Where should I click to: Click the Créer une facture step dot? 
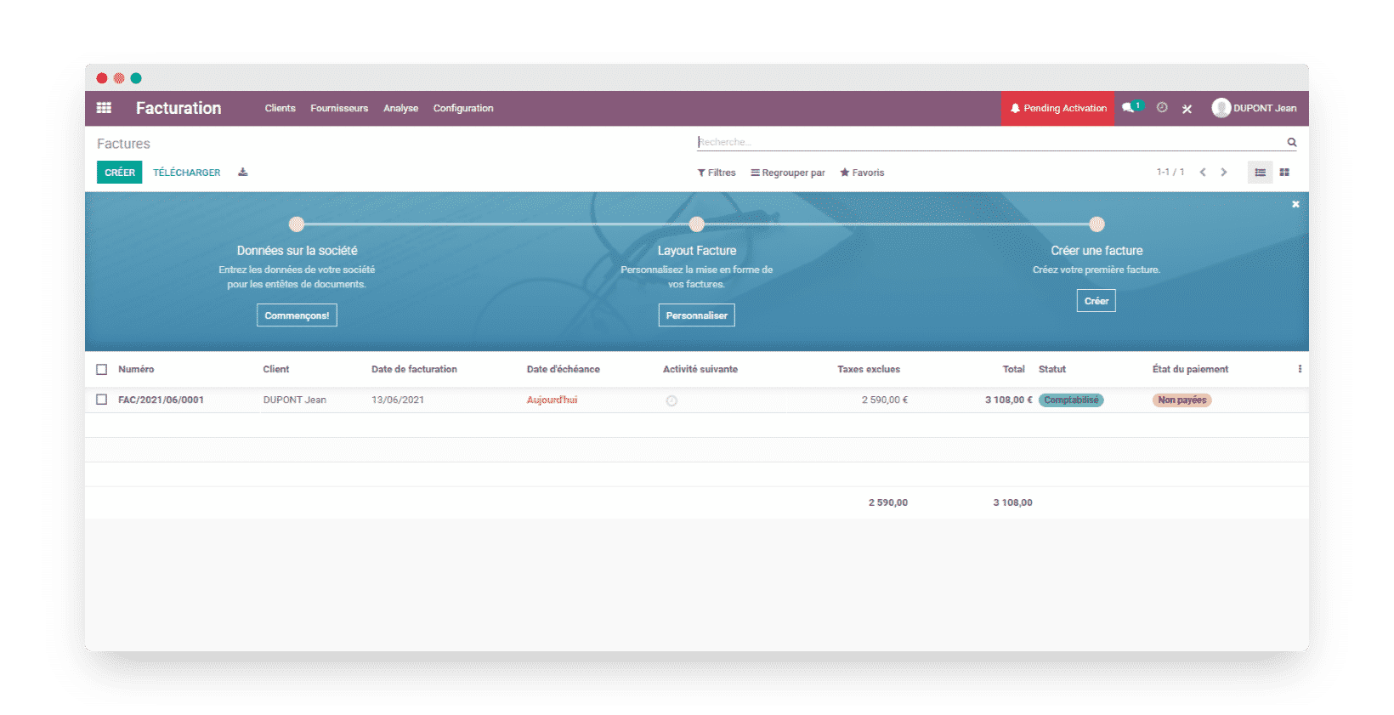(1097, 224)
